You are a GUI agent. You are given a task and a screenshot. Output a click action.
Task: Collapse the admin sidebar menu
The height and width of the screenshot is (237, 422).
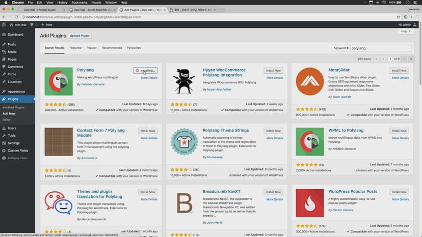17,158
